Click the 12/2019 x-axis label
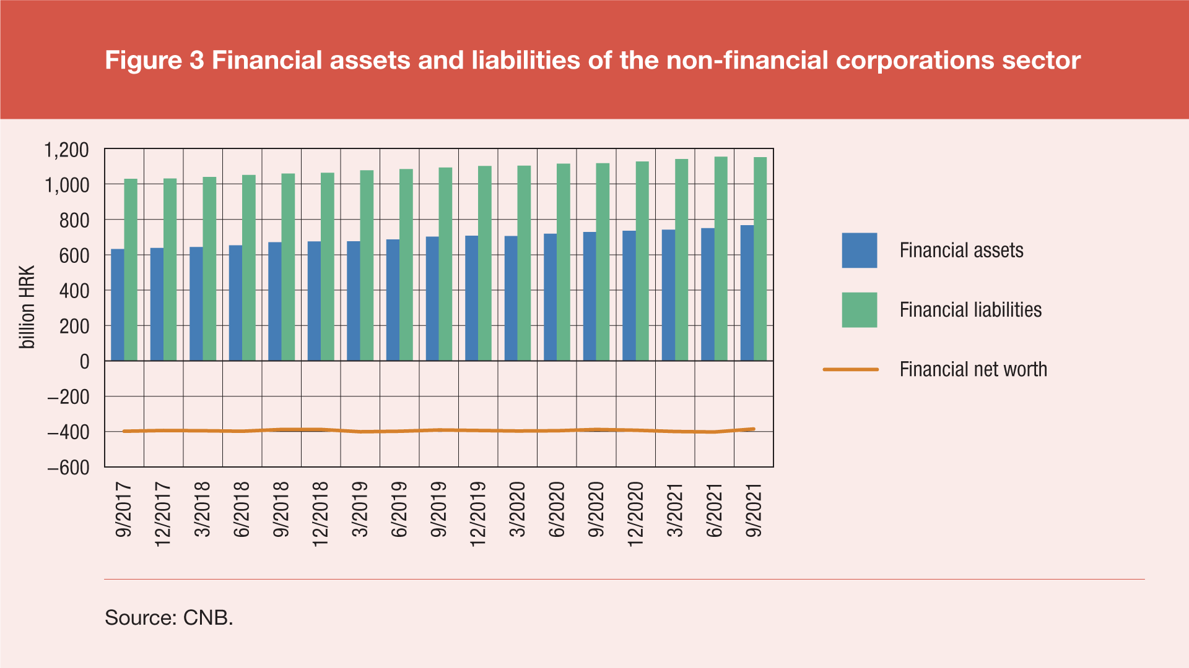This screenshot has height=668, width=1189. (x=478, y=514)
